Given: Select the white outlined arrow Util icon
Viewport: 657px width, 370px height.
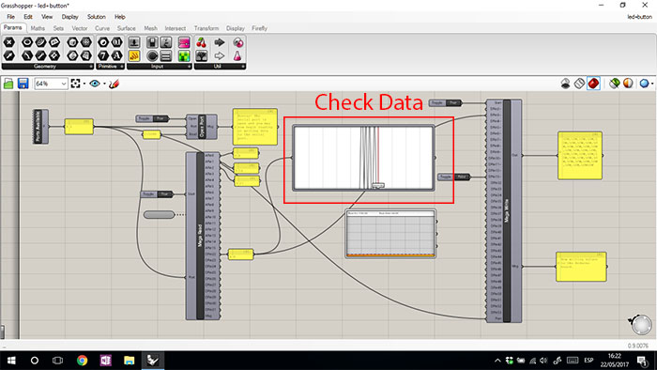Looking at the screenshot, I should pyautogui.click(x=219, y=55).
